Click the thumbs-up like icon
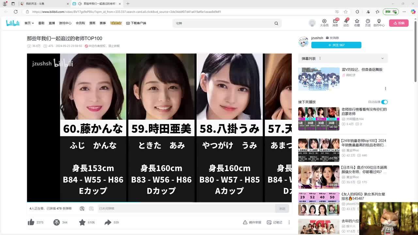 (x=31, y=222)
